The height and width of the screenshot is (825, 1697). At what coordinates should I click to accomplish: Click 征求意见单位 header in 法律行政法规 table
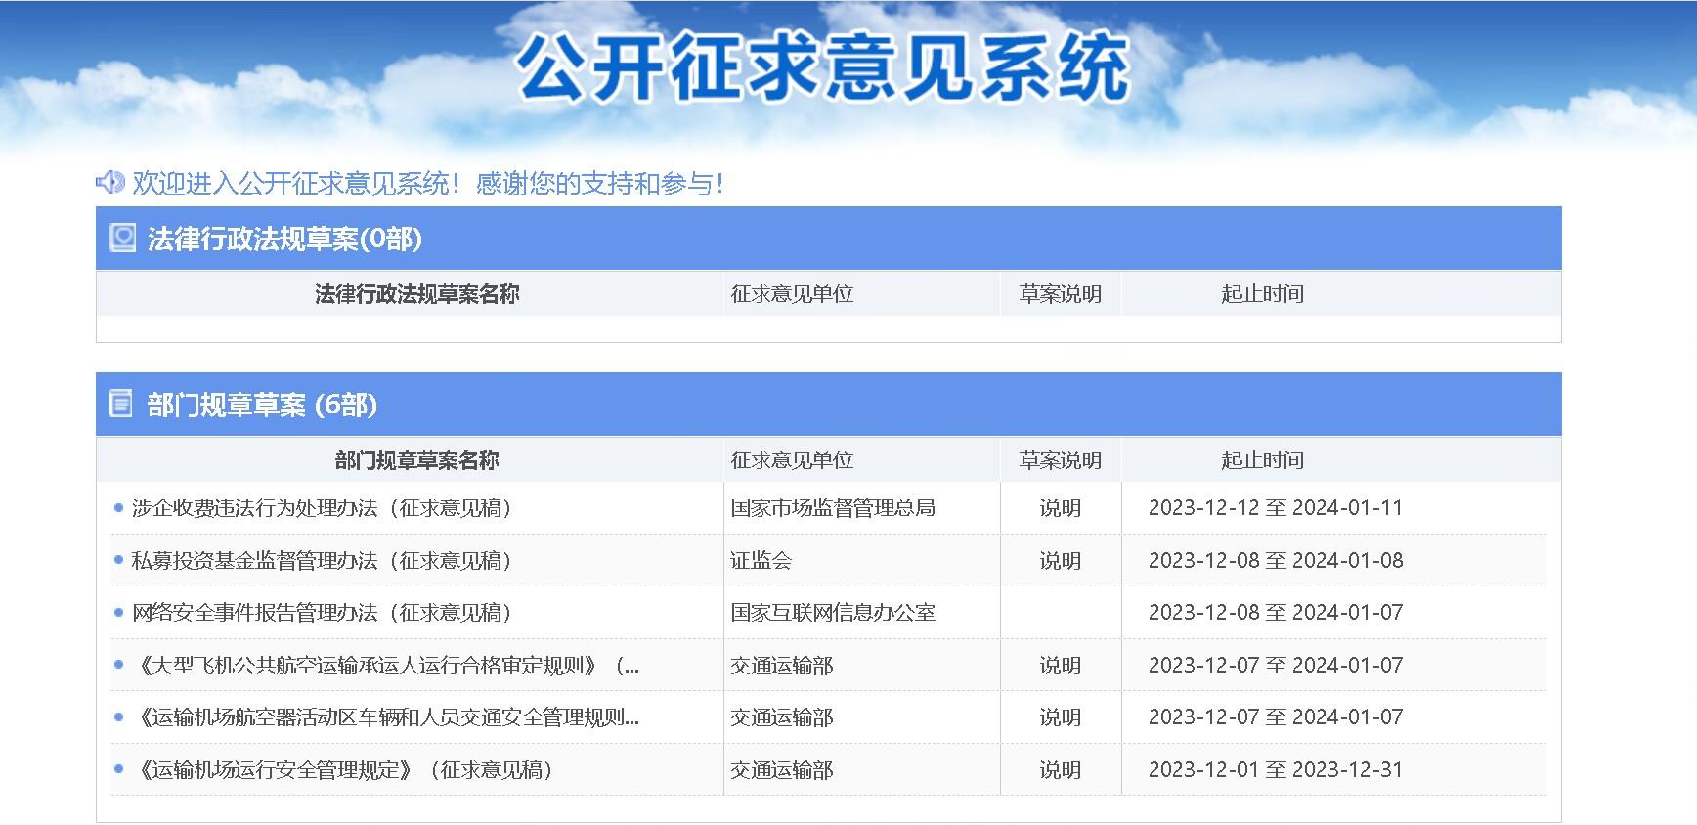point(792,294)
